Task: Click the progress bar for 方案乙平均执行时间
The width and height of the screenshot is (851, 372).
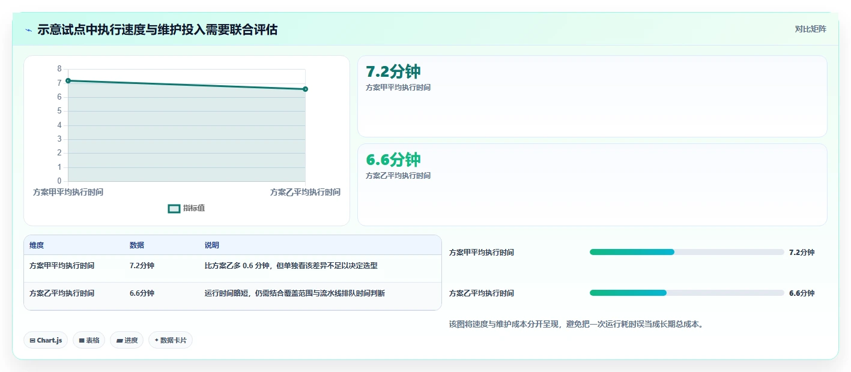Action: [687, 293]
